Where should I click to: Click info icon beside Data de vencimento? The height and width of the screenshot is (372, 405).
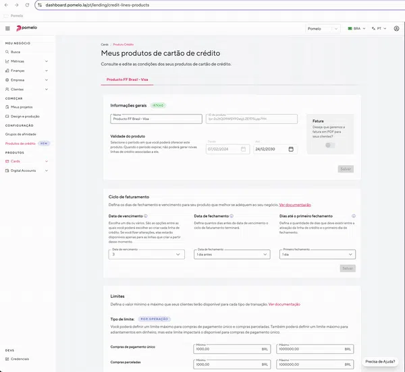pyautogui.click(x=146, y=216)
